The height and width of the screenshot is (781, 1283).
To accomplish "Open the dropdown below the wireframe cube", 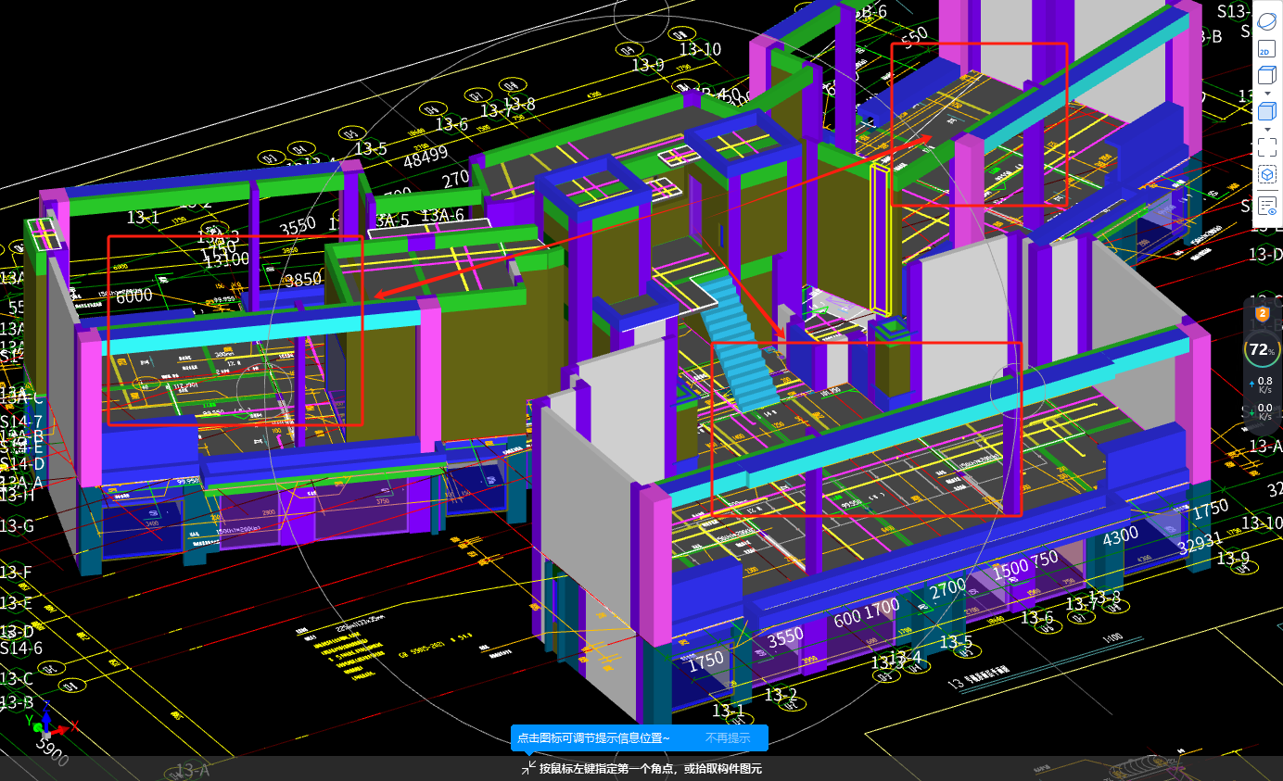I will [x=1267, y=94].
